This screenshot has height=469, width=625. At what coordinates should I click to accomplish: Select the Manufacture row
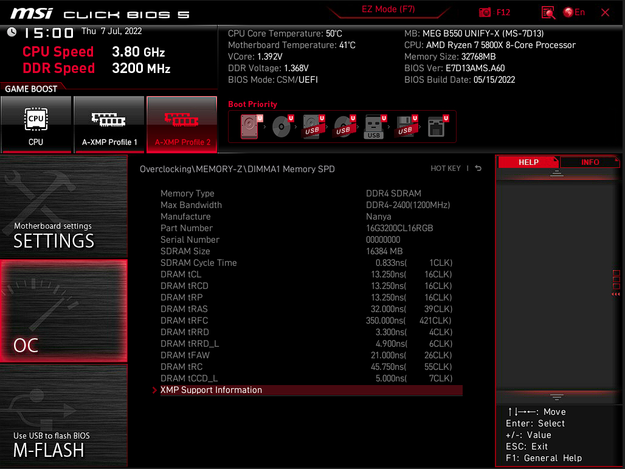tap(311, 217)
